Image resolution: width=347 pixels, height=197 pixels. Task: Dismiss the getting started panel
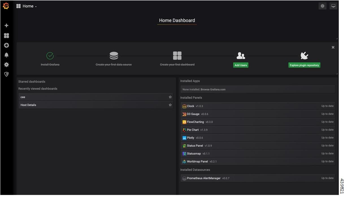333,47
